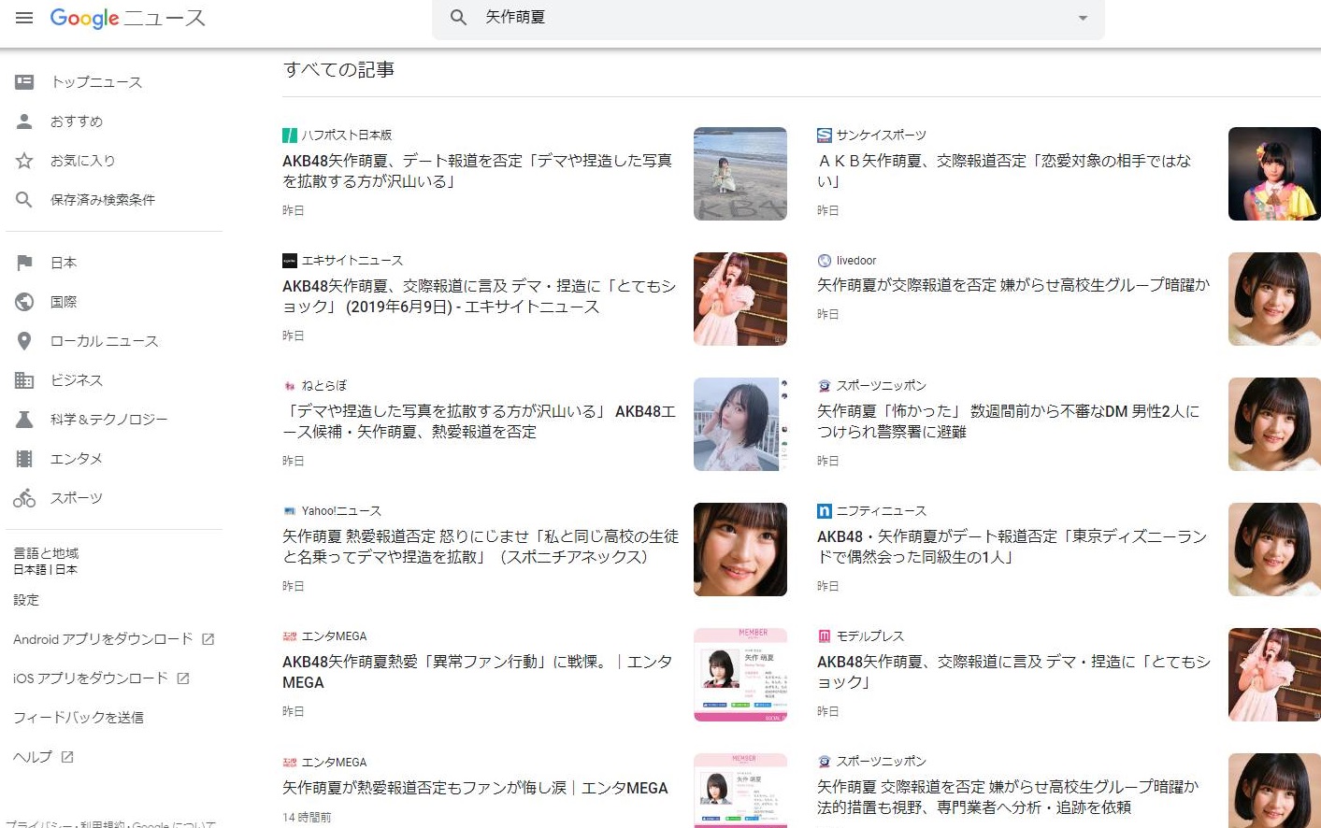Click the 14 時間前 timestamp
Screen dimensions: 1321x828
[x=307, y=818]
